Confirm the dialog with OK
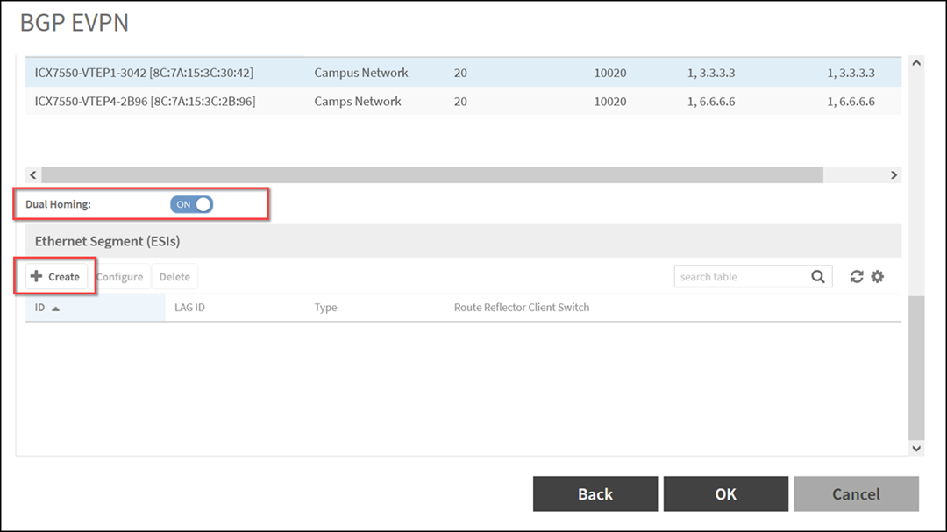Image resolution: width=947 pixels, height=532 pixels. coord(725,494)
